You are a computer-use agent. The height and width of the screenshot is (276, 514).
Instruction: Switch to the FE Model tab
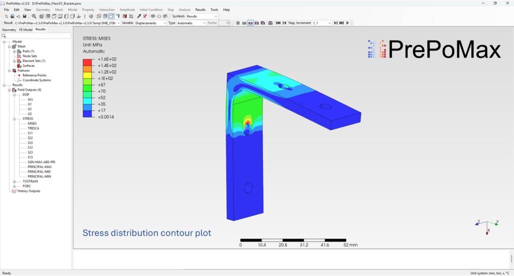(25, 30)
